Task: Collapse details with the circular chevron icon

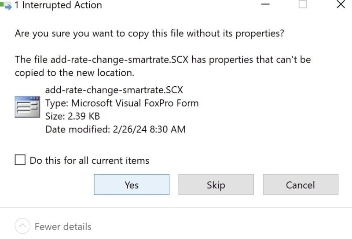Action: click(x=22, y=225)
